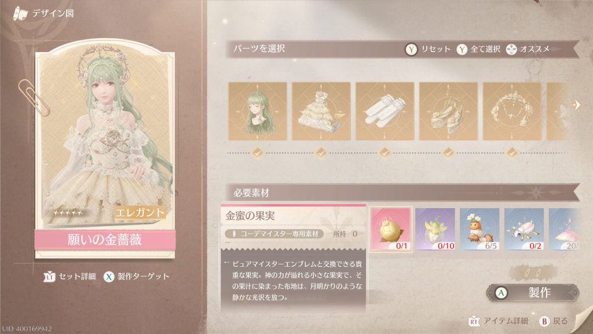This screenshot has height=334, width=593.
Task: Set 製作ターゲット crafting target
Action: [136, 277]
